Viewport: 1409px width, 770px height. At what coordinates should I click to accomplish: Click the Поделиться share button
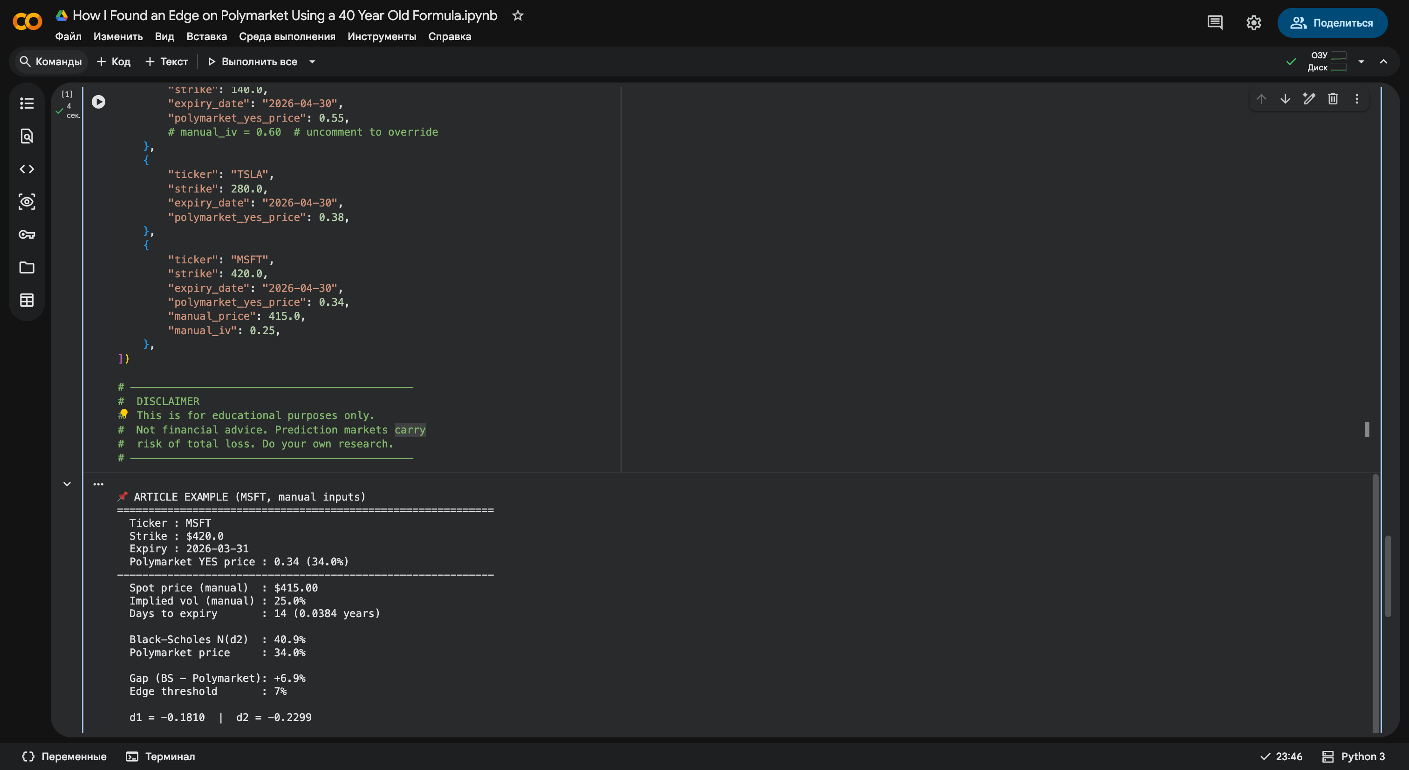coord(1333,23)
